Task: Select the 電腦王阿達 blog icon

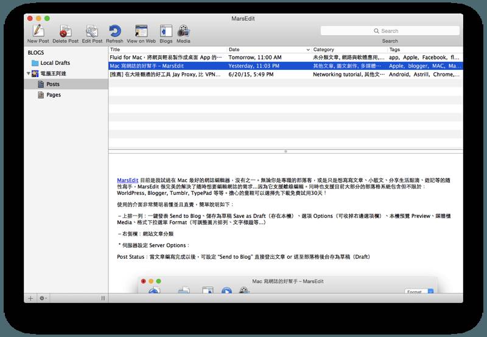Action: click(x=35, y=73)
